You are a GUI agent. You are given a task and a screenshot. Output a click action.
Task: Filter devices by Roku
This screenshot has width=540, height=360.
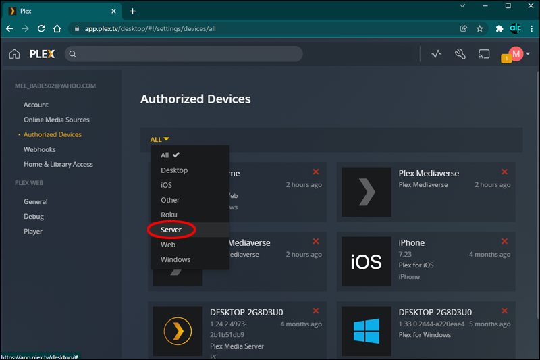coord(190,215)
